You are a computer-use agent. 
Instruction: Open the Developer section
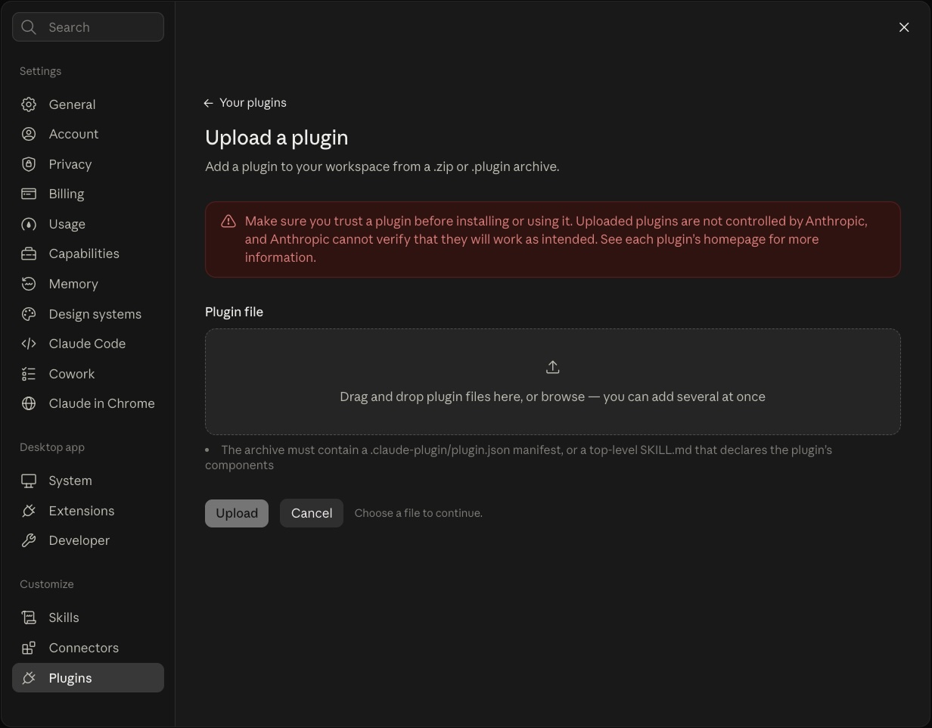tap(88, 540)
